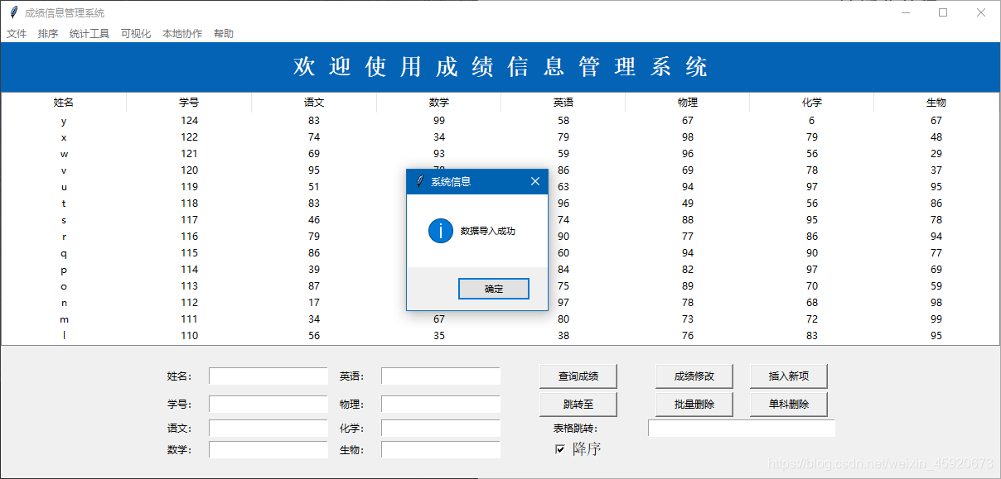The height and width of the screenshot is (479, 1001).
Task: Click the feather icon in the main title bar
Action: 13,12
